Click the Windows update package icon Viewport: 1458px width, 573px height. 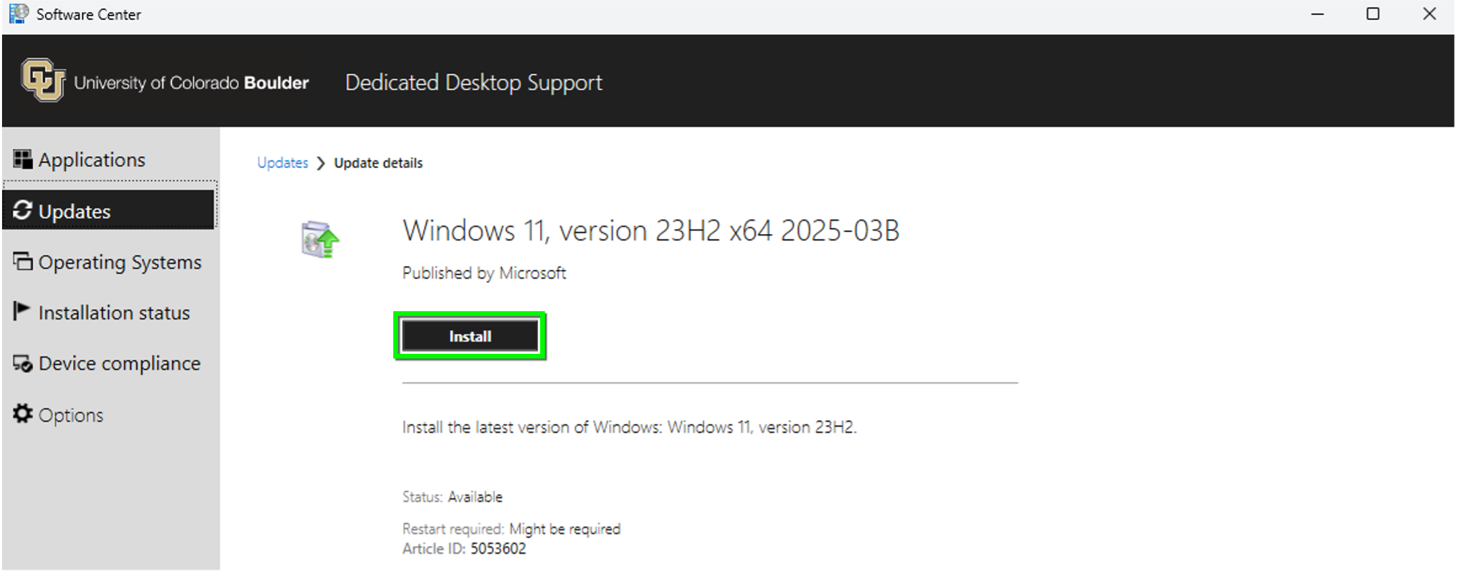(x=319, y=239)
